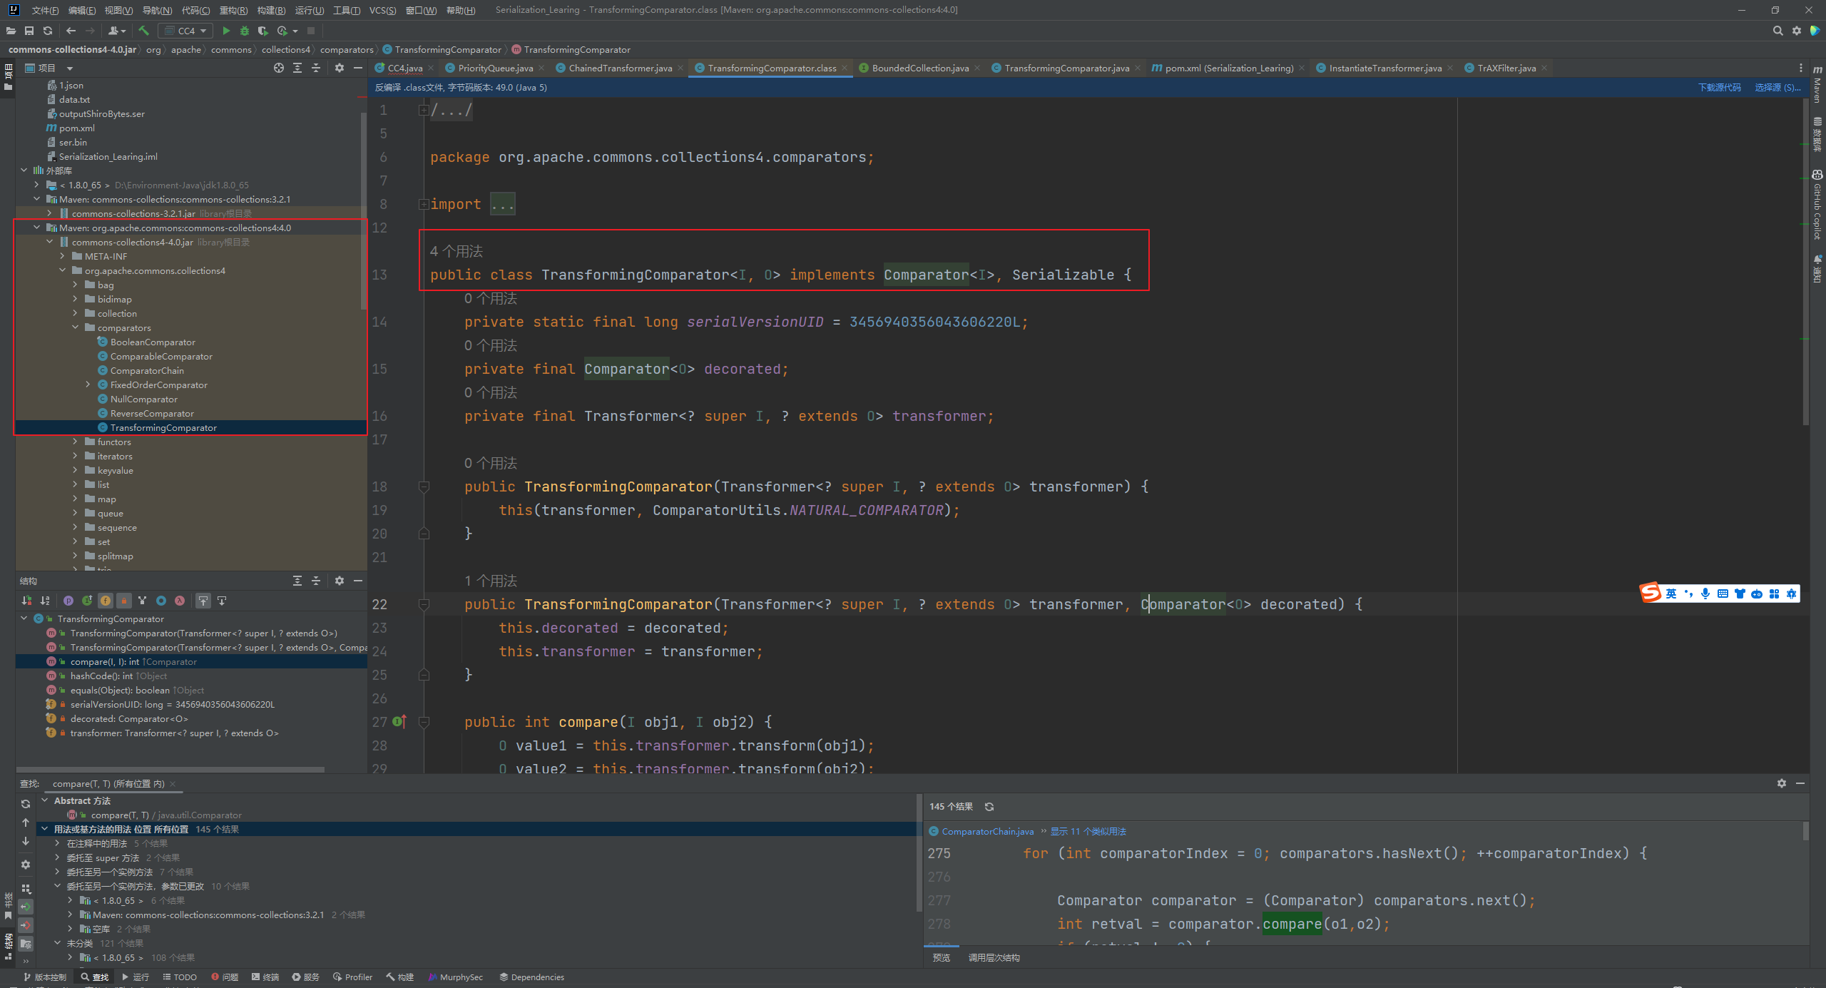This screenshot has height=988, width=1826.
Task: Rerun the find usages search with refresh icon
Action: point(26,804)
